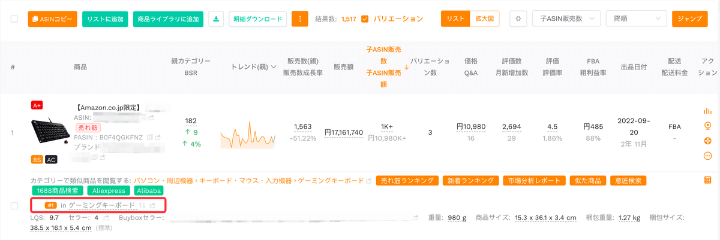Click the 販売額 column header
Screen dimensions: 720x240
point(344,67)
